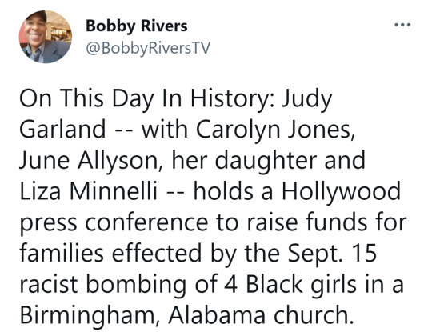Click the name 'June Allyson' in the tweet
432x332 pixels.
pyautogui.click(x=92, y=161)
